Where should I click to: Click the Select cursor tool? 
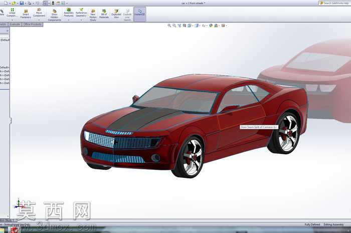pyautogui.click(x=46, y=3)
